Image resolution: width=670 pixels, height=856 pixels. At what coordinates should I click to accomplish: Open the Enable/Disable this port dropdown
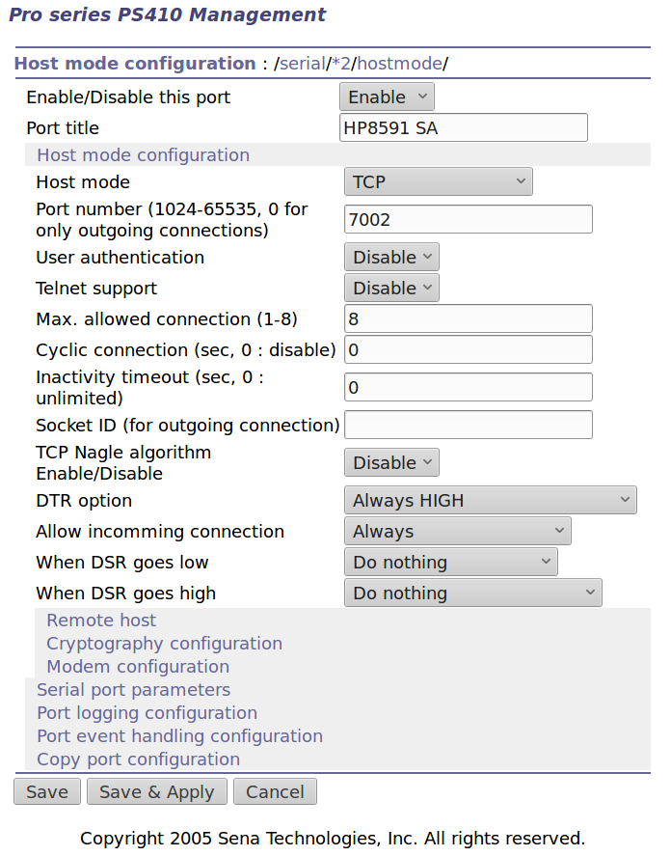coord(386,97)
